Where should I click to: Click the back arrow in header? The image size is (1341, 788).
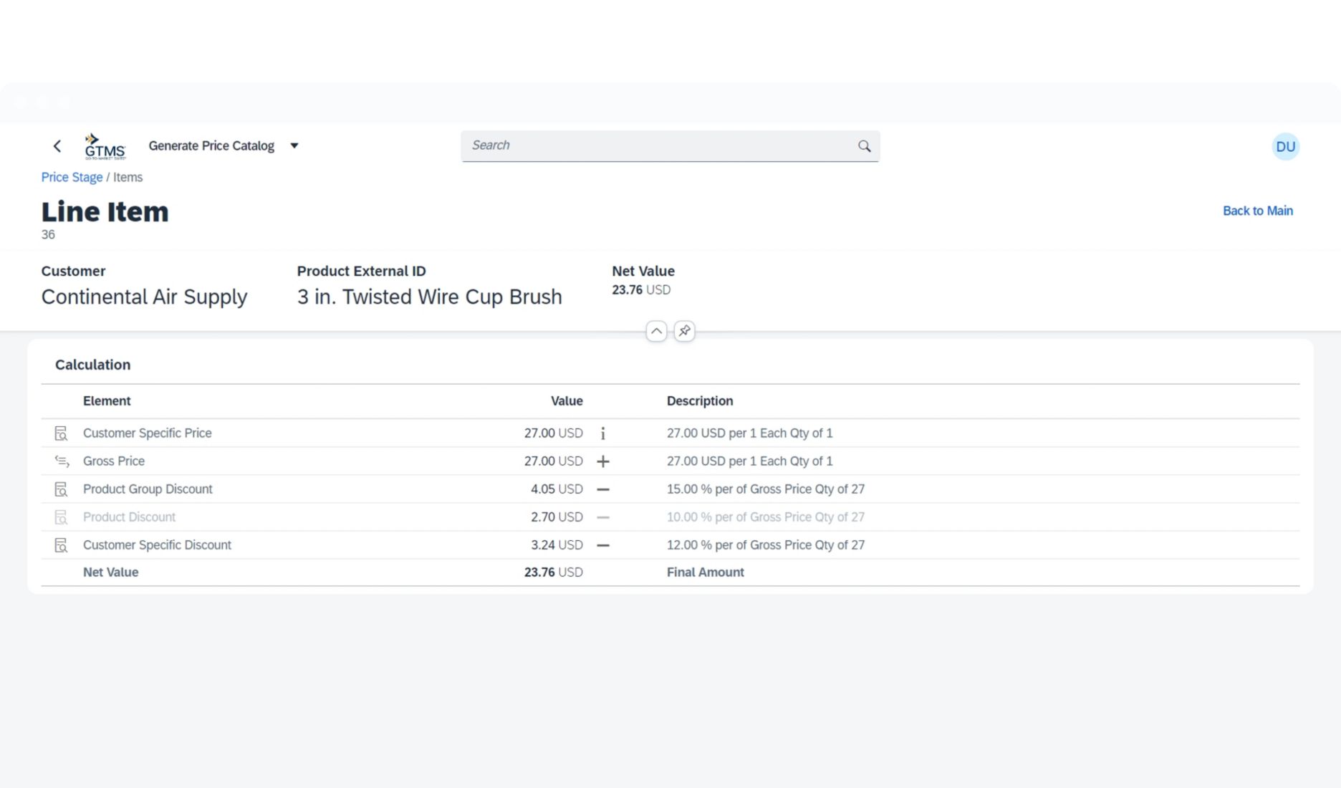pyautogui.click(x=57, y=146)
